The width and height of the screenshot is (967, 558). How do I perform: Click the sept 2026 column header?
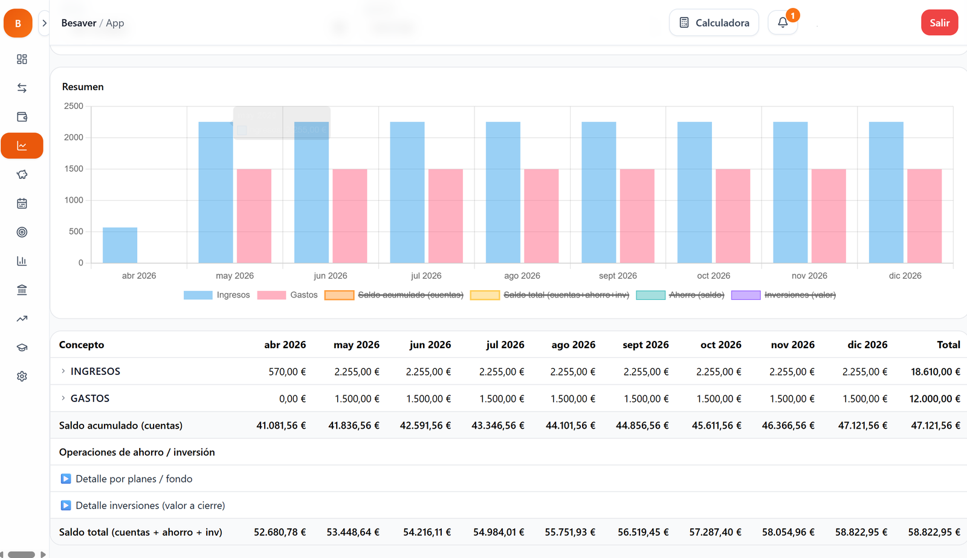645,345
